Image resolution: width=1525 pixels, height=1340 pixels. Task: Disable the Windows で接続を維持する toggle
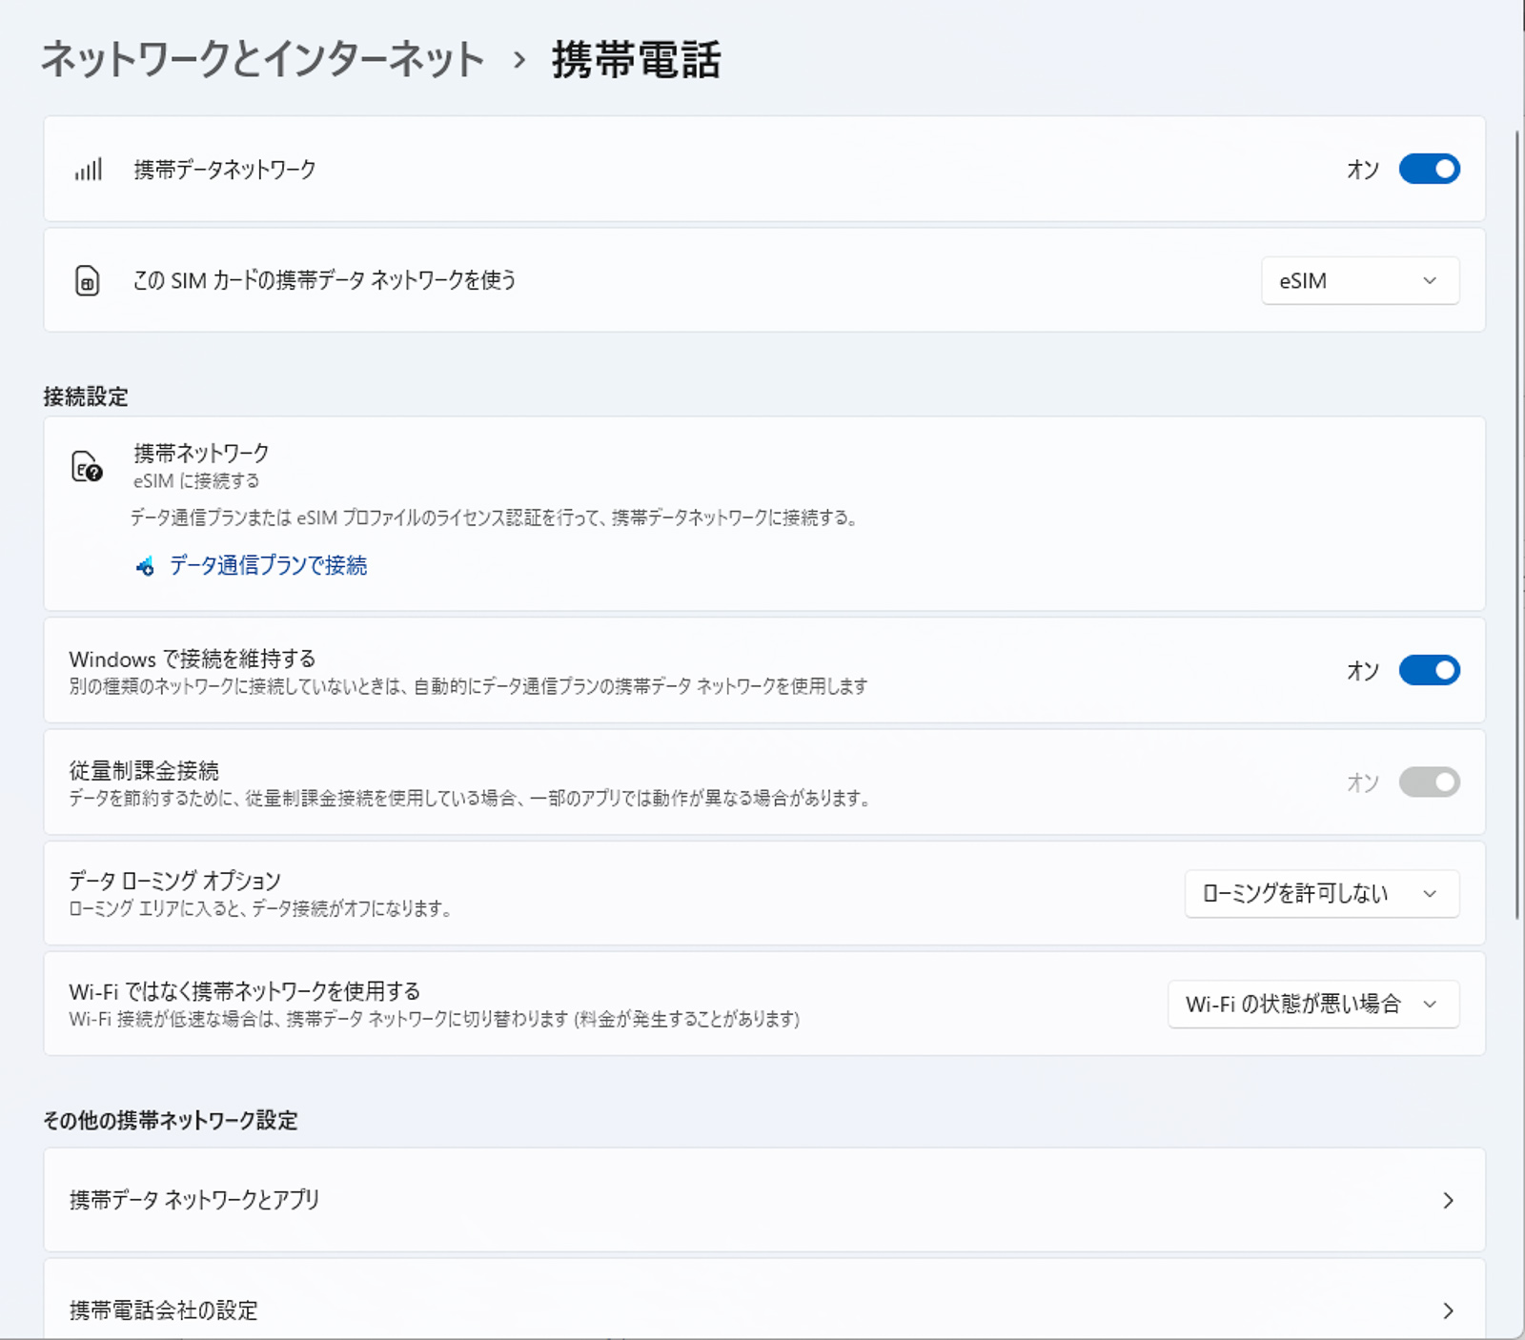pos(1429,670)
